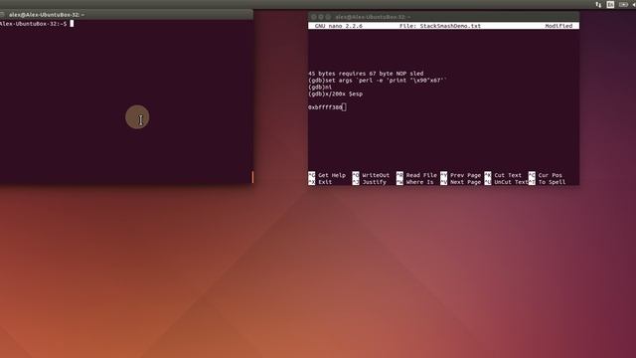Click the '(gdb)x/200x $esp' line
The image size is (636, 358).
(336, 93)
